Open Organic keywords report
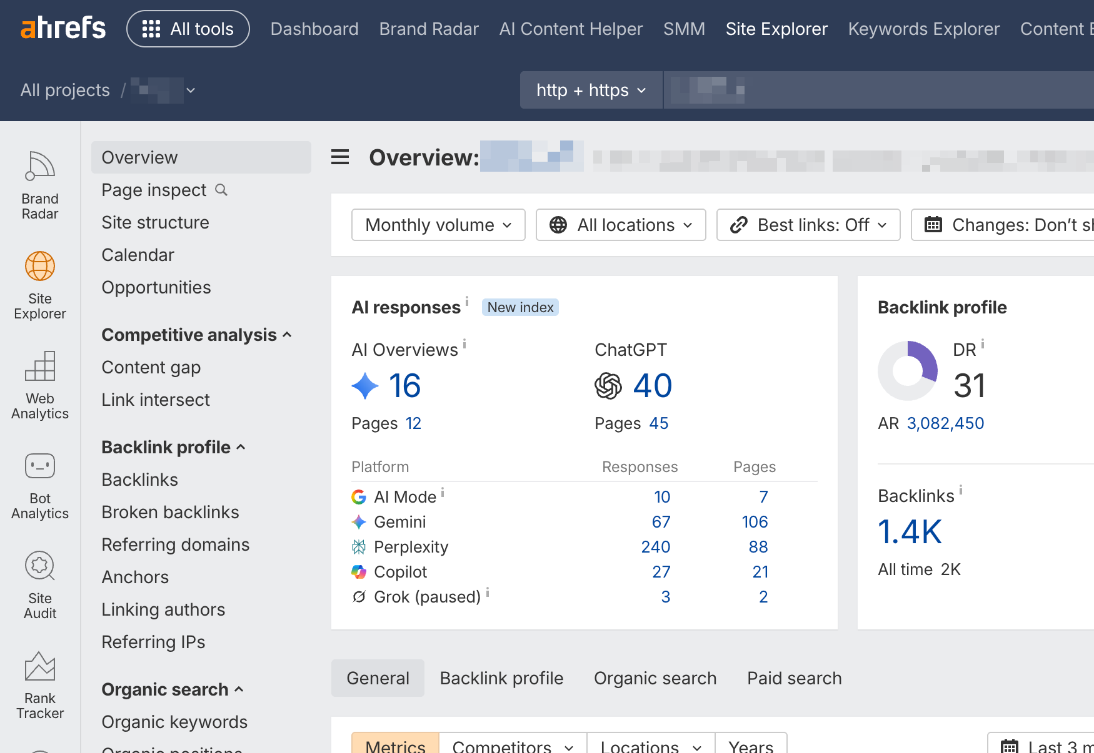This screenshot has width=1094, height=753. pyautogui.click(x=174, y=722)
